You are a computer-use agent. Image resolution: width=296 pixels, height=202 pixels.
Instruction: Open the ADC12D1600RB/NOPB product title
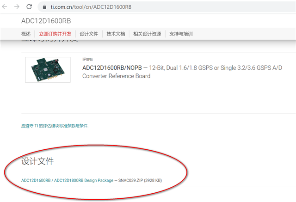tap(112, 67)
